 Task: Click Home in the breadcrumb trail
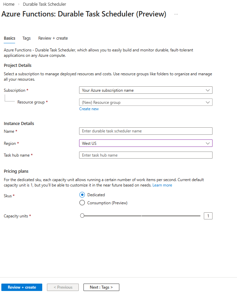pyautogui.click(x=9, y=4)
